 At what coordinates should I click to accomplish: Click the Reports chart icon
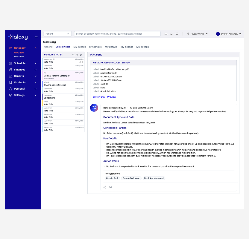(10, 76)
